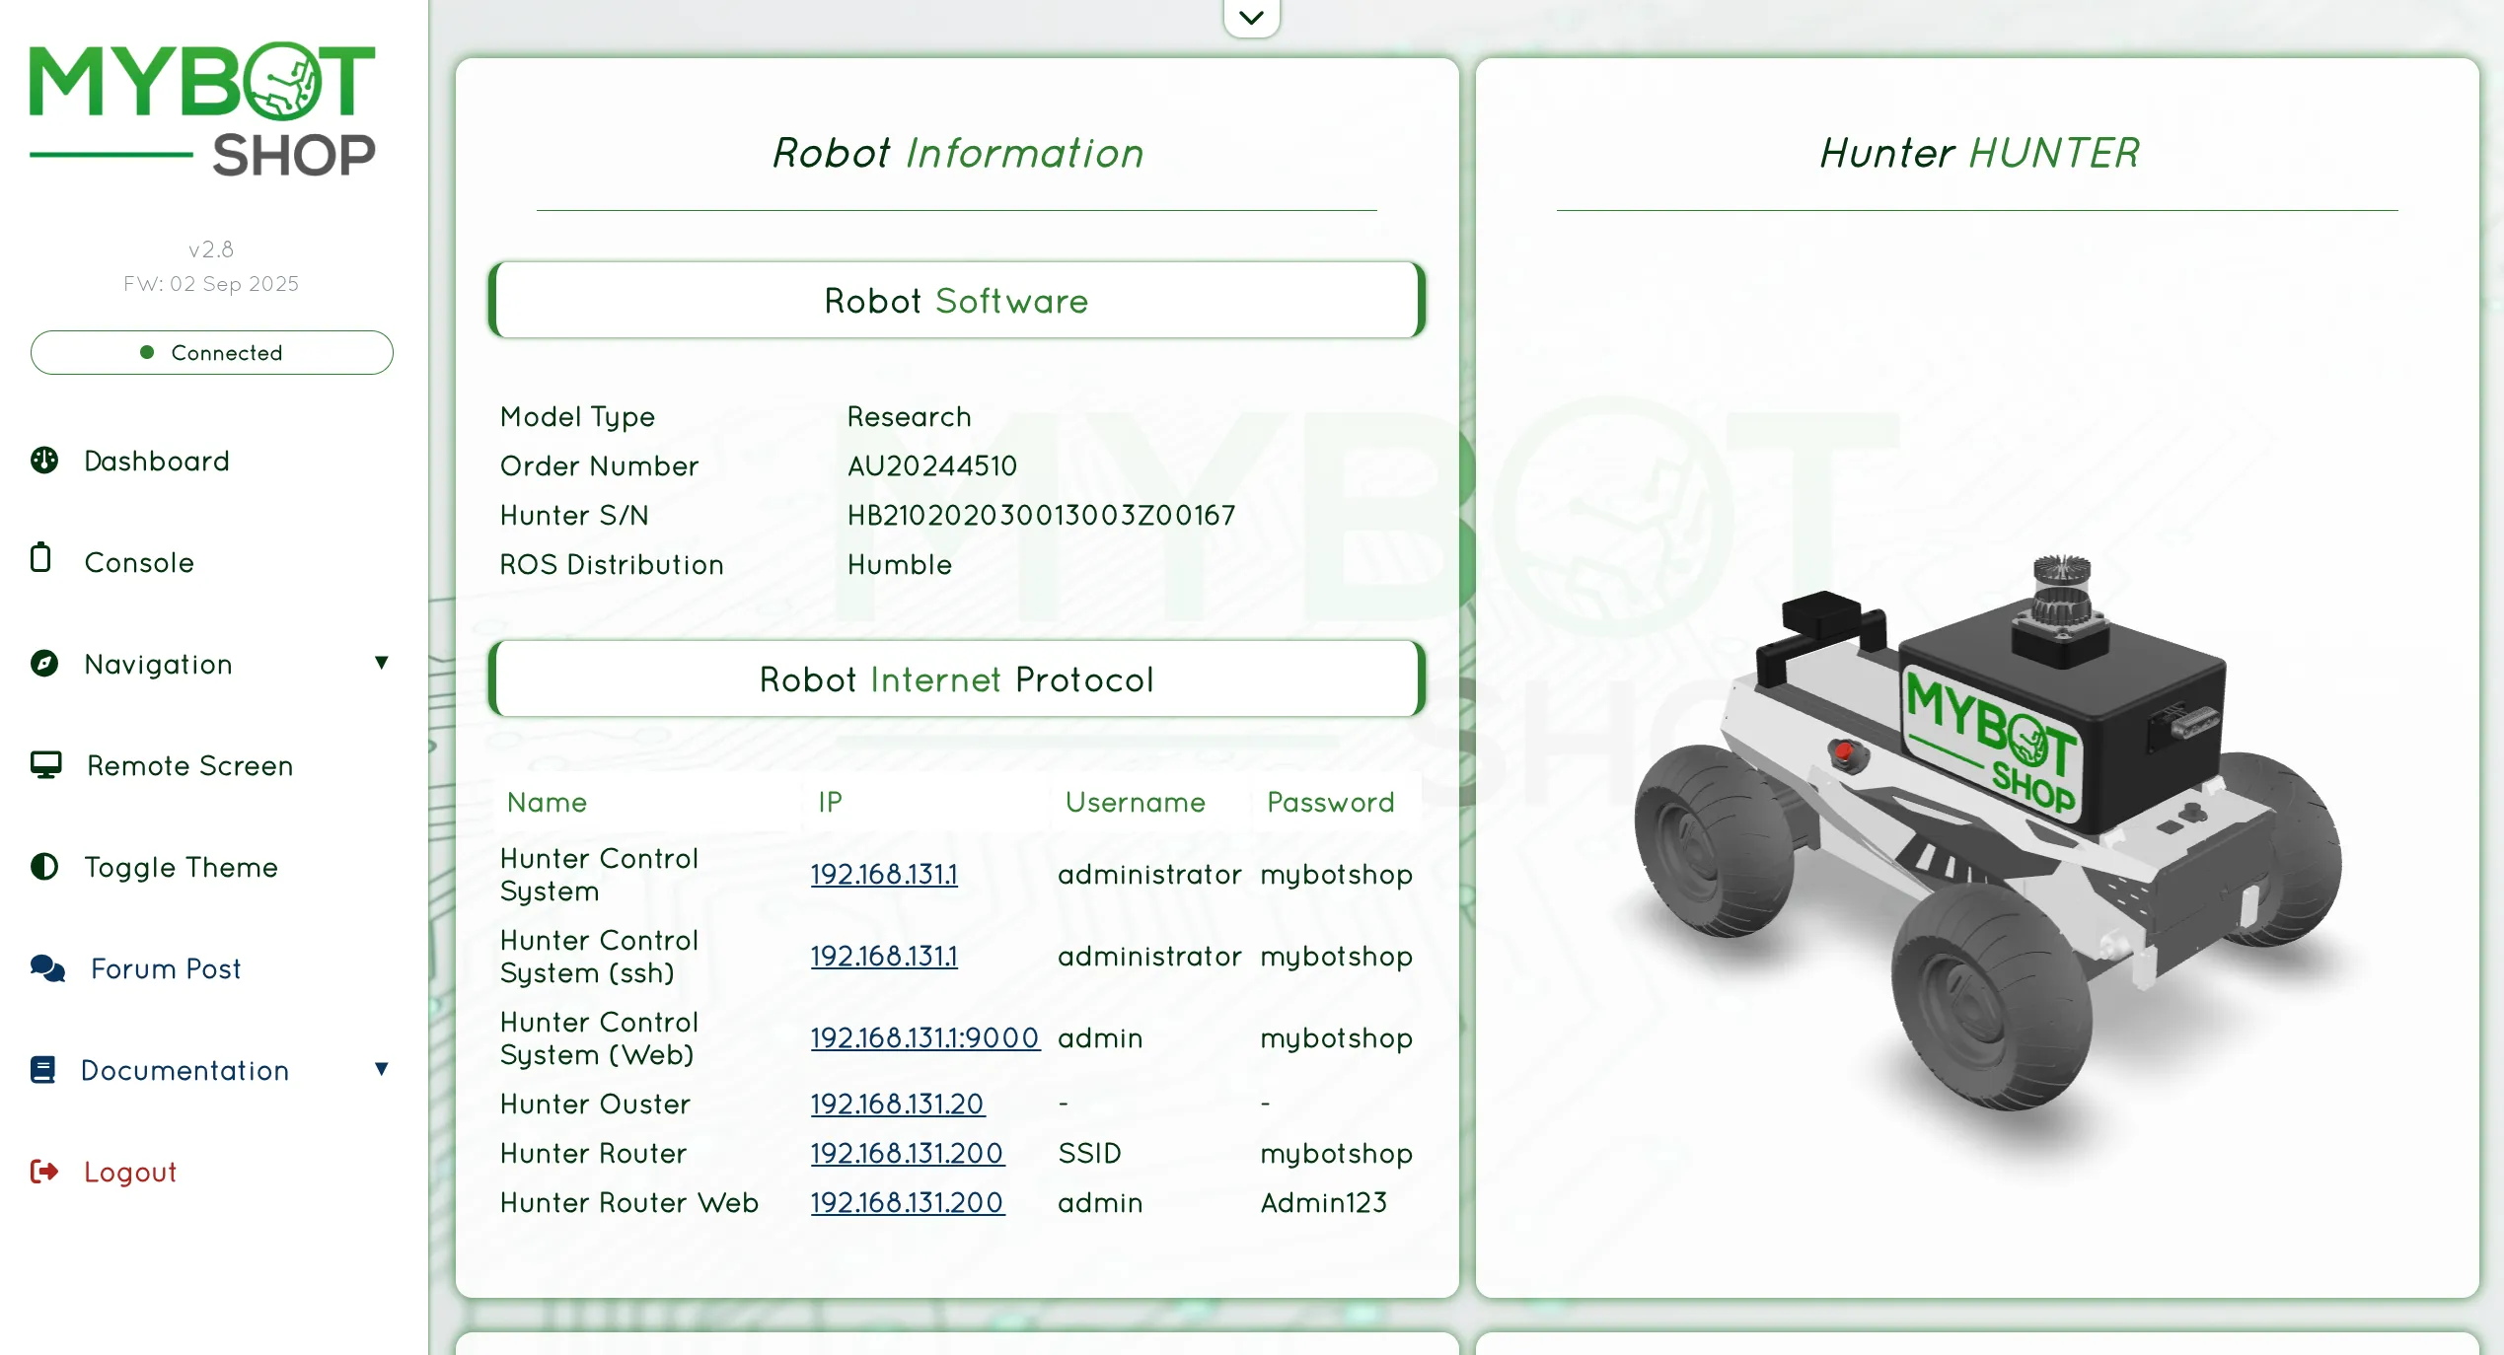Click the Connected status pill
This screenshot has height=1355, width=2504.
coord(211,352)
